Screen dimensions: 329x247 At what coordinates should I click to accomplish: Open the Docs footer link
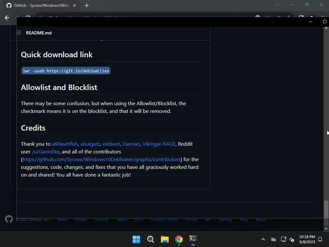point(139,220)
